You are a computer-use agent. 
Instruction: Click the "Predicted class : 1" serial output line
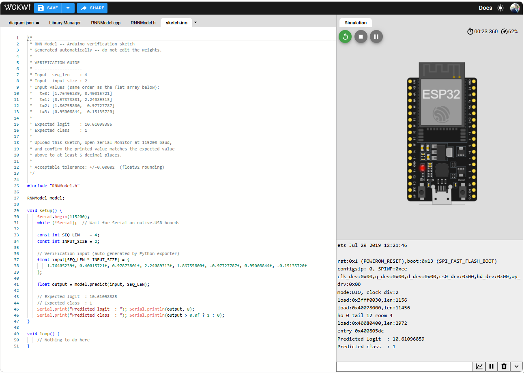pyautogui.click(x=366, y=347)
